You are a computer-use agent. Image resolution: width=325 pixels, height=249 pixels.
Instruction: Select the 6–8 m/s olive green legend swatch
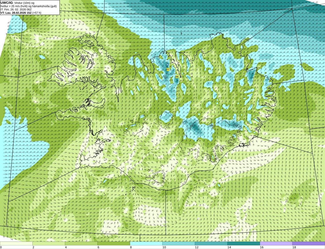pyautogui.click(x=114, y=244)
